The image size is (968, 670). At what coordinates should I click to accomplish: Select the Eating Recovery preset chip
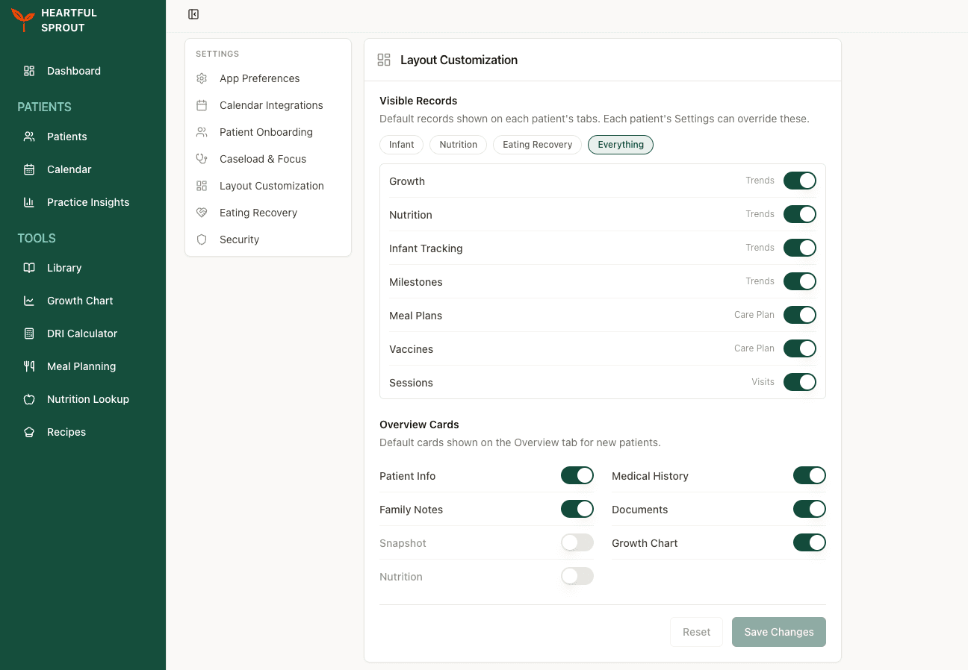[x=538, y=145]
